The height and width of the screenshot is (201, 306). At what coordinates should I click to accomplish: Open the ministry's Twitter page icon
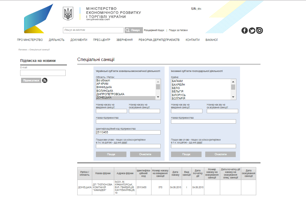252,31
